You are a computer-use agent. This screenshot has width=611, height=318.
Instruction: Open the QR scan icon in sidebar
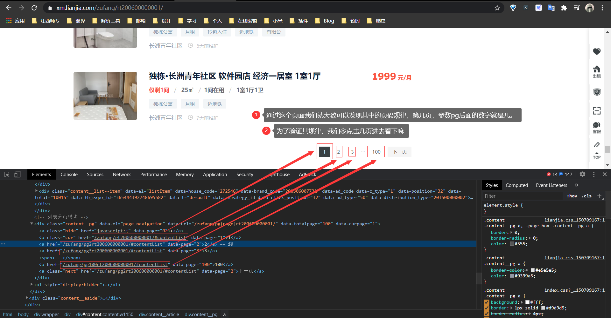(x=597, y=110)
